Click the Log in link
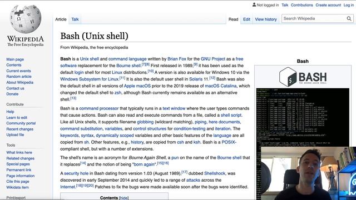356x200 pixels. [349, 5]
